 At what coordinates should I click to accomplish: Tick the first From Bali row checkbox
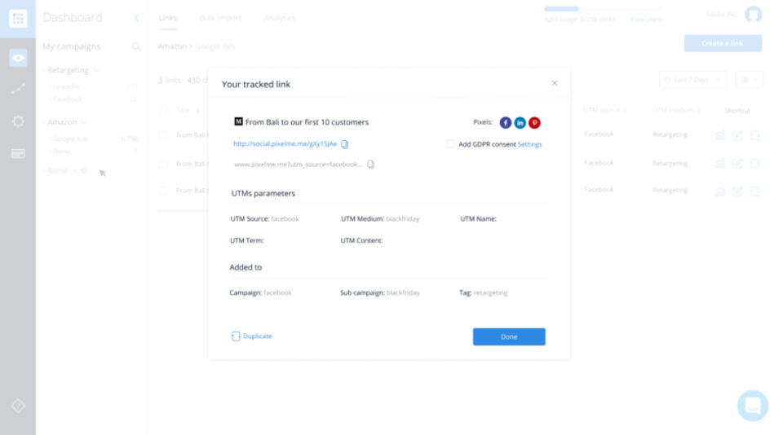click(x=163, y=134)
